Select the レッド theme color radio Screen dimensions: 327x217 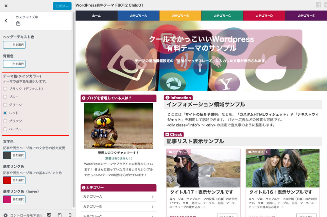coord(5,113)
